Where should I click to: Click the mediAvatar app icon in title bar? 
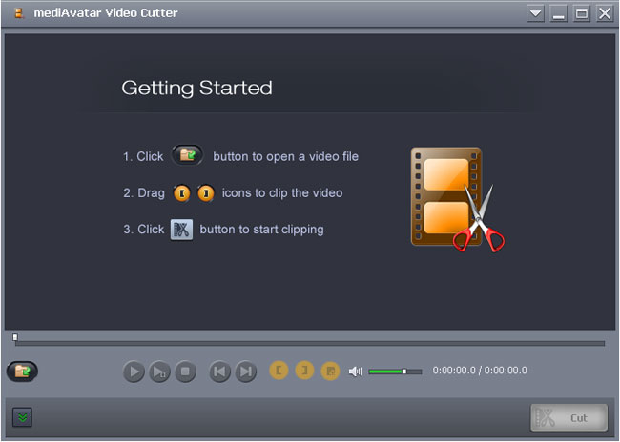18,13
